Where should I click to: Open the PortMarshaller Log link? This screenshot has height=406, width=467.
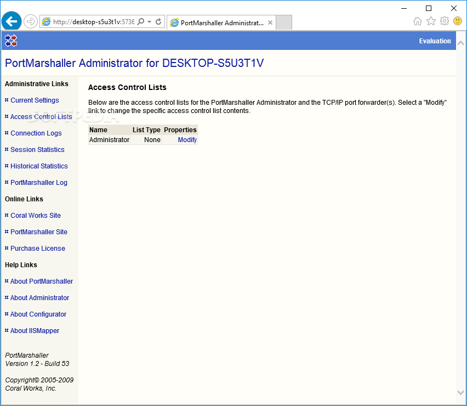coord(39,183)
